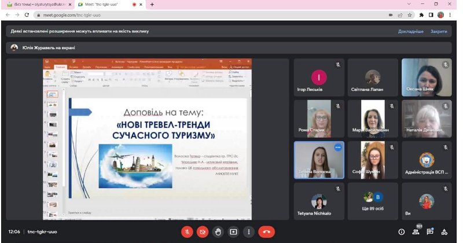This screenshot has width=463, height=243.
Task: Select the 'Ще 89 осіб' tile
Action: coord(372,201)
